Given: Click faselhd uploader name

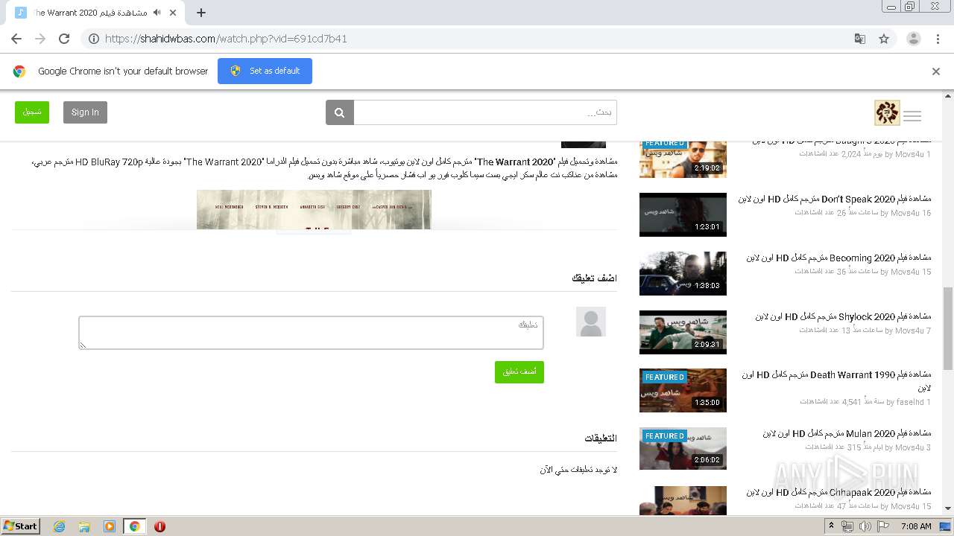Looking at the screenshot, I should pyautogui.click(x=910, y=402).
